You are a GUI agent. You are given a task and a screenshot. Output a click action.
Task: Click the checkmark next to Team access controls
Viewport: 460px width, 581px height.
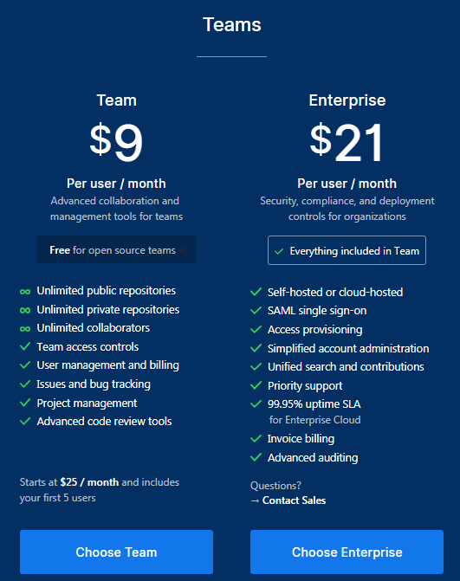(x=25, y=347)
